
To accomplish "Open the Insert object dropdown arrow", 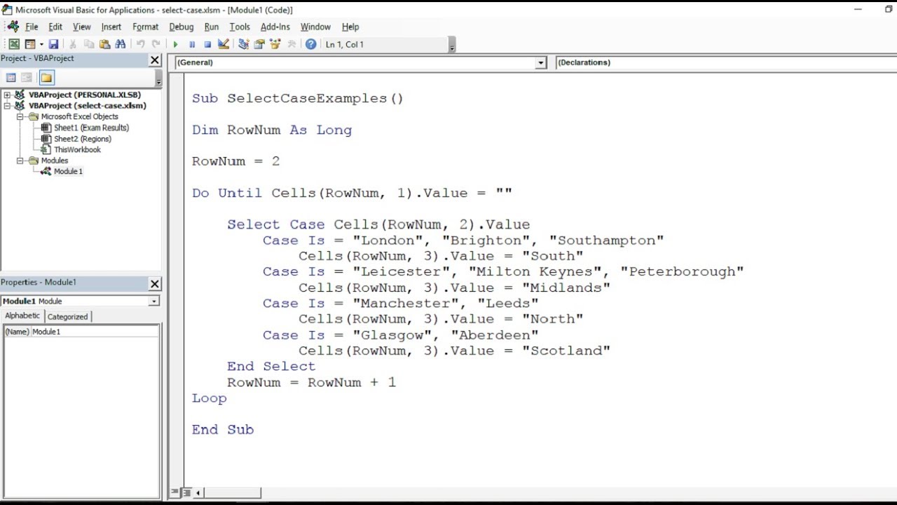I will 41,44.
